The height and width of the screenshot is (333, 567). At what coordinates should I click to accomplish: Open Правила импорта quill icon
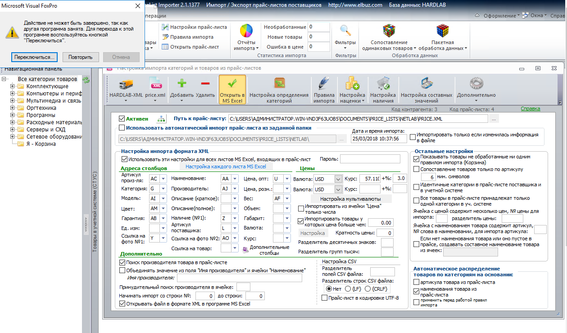324,84
